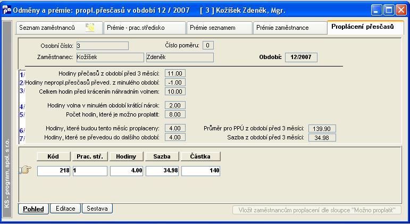
Task: Switch to Prémie zaměstnance tab
Action: pyautogui.click(x=290, y=28)
